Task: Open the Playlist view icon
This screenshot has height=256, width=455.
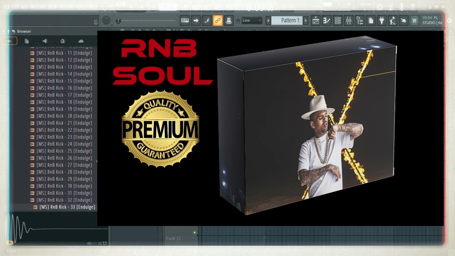Action: tap(316, 21)
